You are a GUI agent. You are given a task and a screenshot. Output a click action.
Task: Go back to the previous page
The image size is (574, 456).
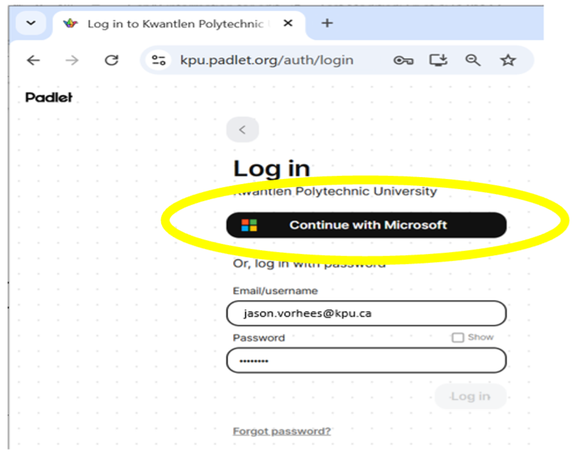33,60
